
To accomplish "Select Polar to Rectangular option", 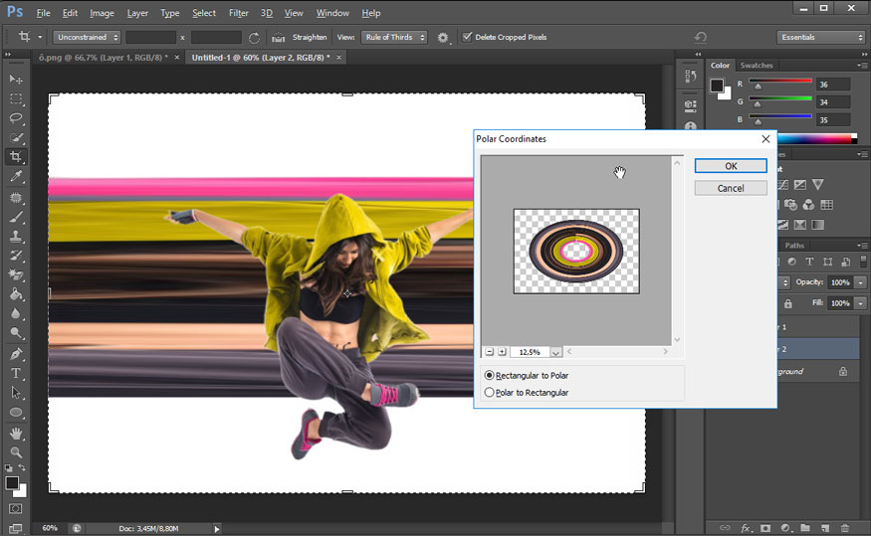I will (x=489, y=393).
